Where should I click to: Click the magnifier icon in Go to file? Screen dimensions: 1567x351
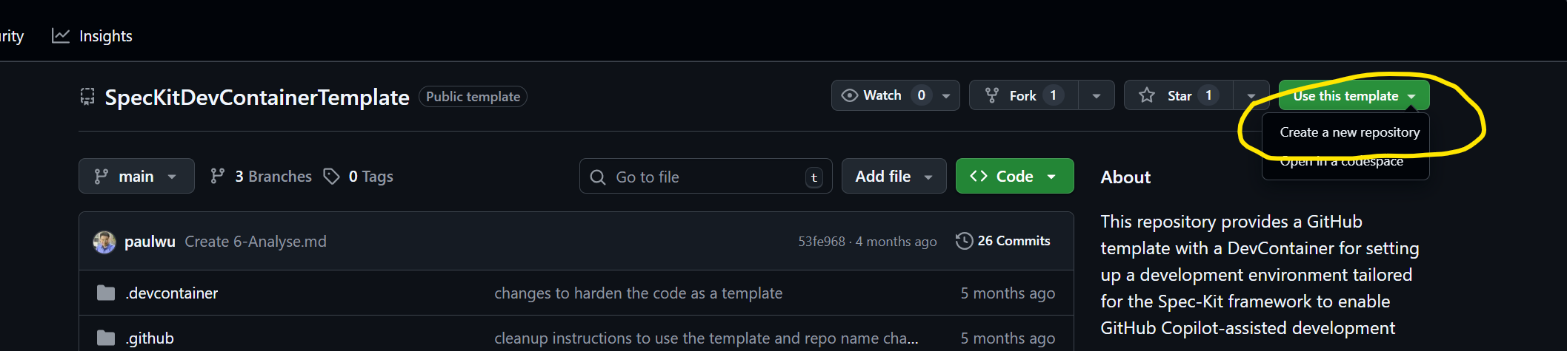click(598, 177)
